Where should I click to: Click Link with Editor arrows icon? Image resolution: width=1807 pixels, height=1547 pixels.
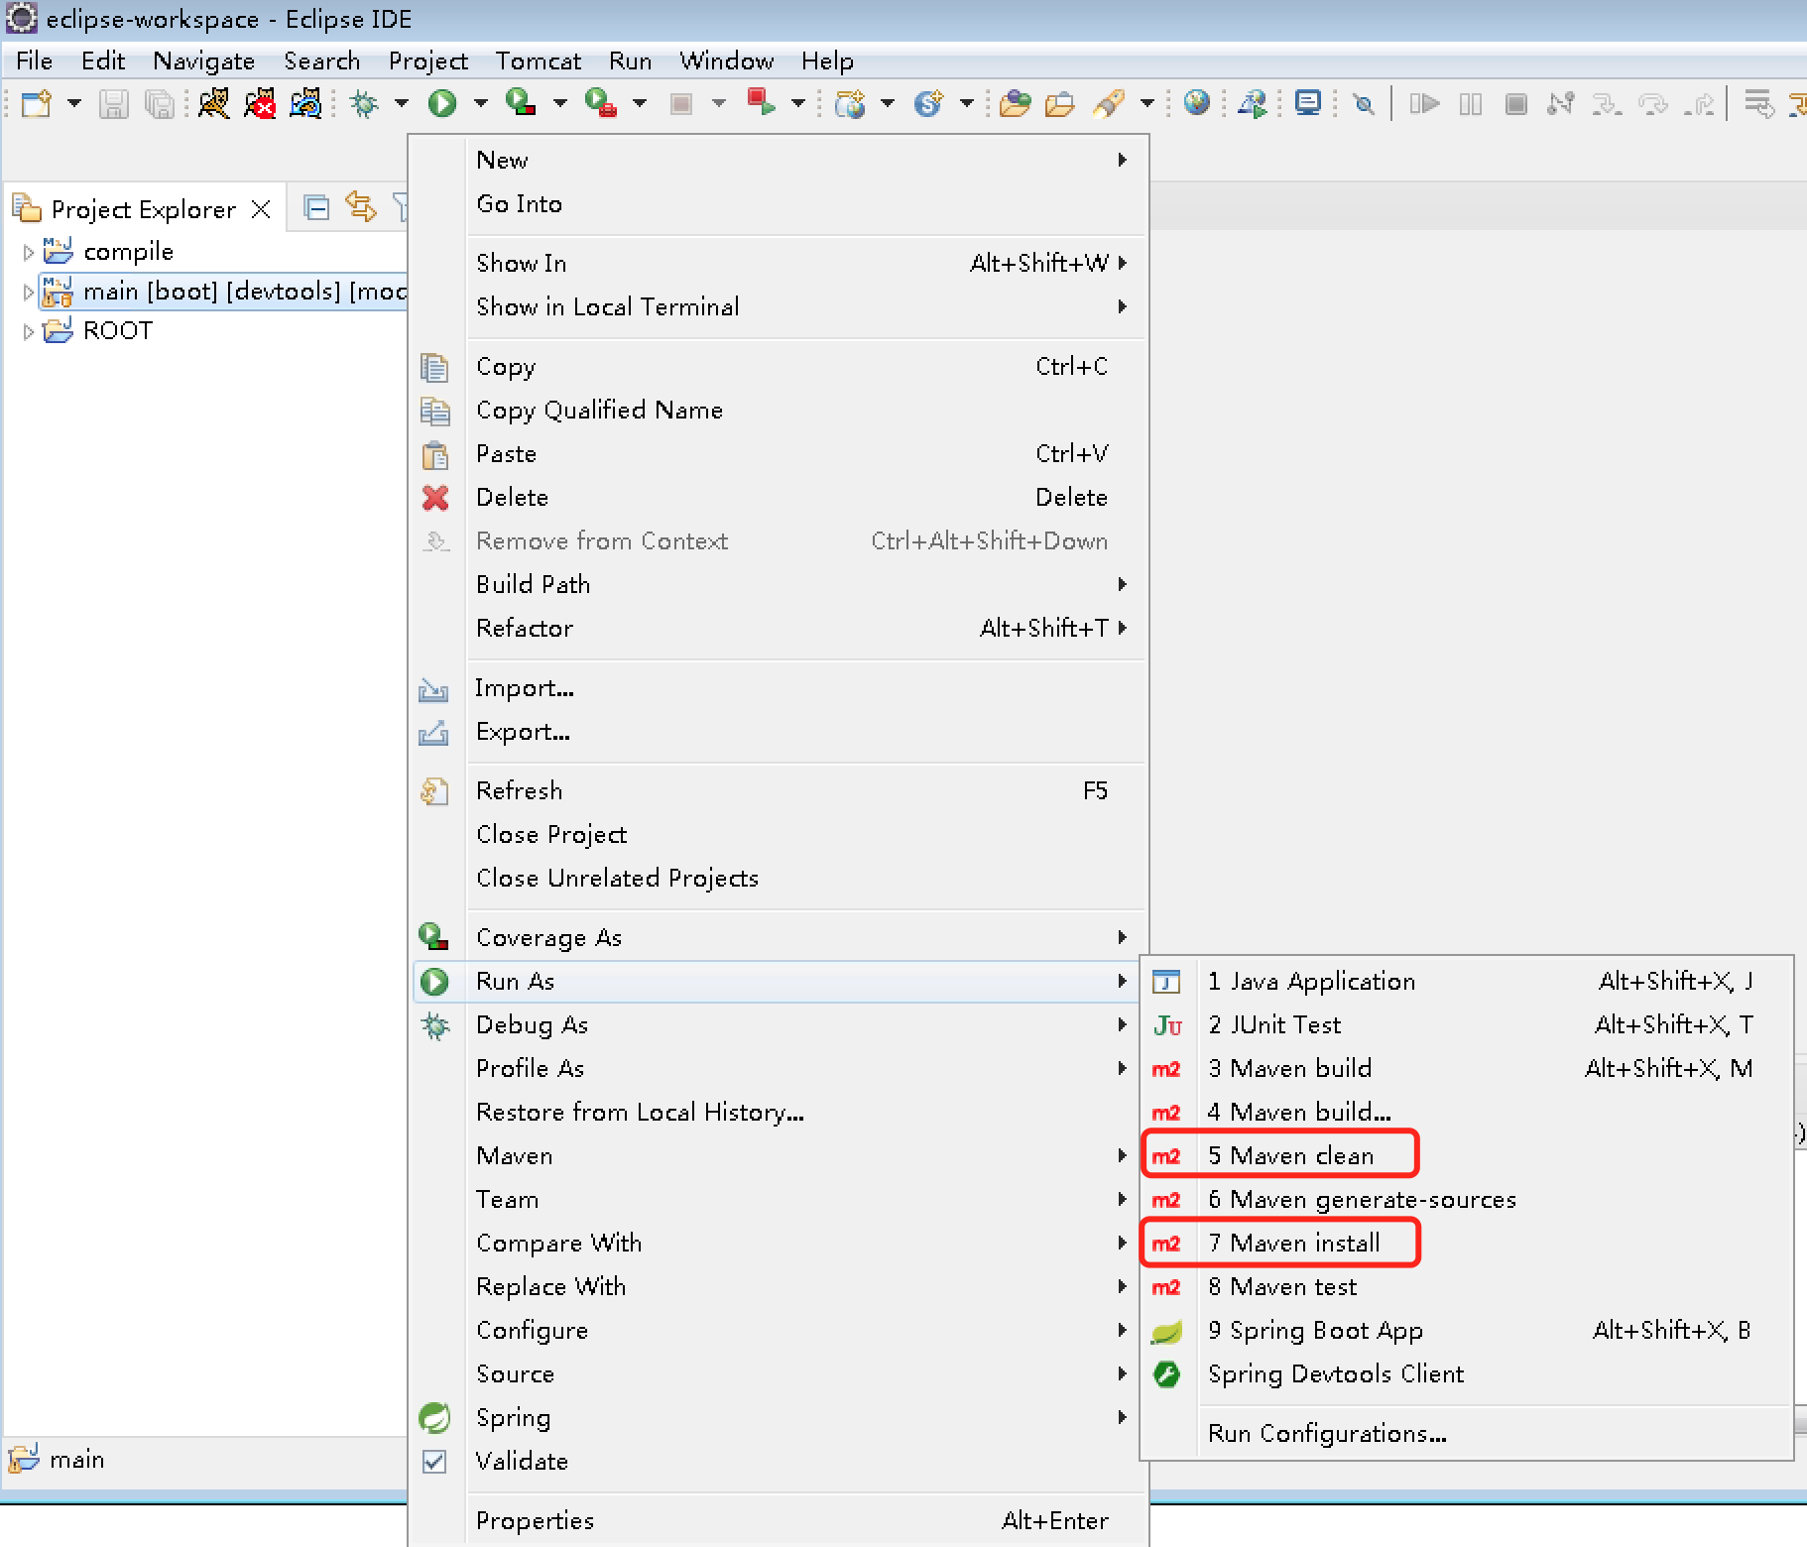[x=360, y=207]
